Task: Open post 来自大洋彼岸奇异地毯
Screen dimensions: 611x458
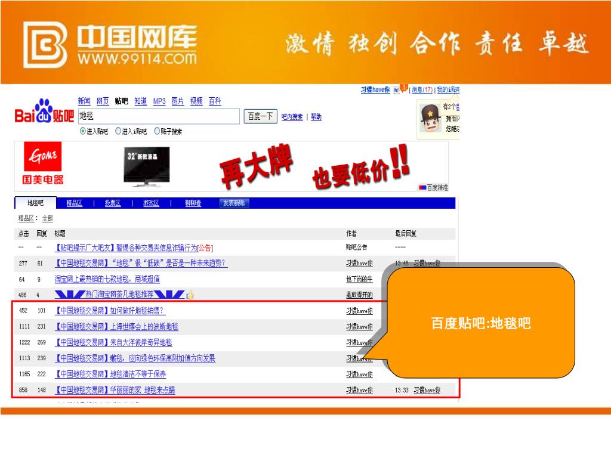Action: click(x=113, y=342)
